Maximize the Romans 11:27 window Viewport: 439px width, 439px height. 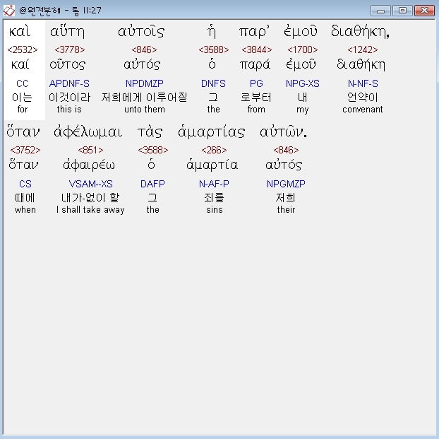tap(402, 11)
